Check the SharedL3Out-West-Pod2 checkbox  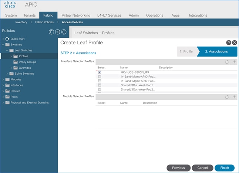(x=100, y=89)
